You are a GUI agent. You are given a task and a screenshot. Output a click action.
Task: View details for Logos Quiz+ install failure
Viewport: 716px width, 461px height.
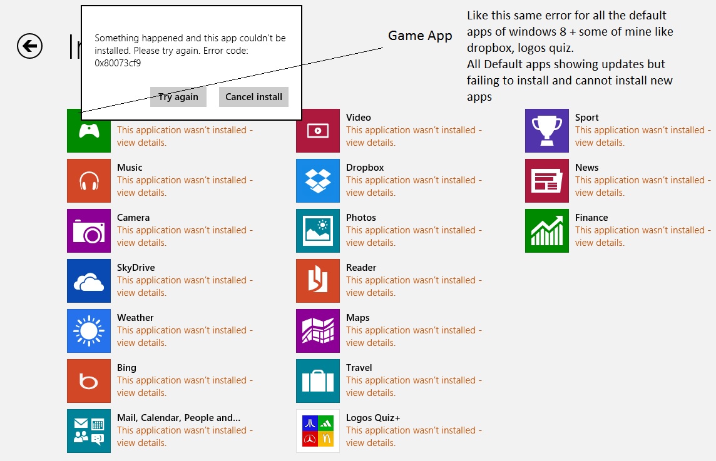coord(414,437)
